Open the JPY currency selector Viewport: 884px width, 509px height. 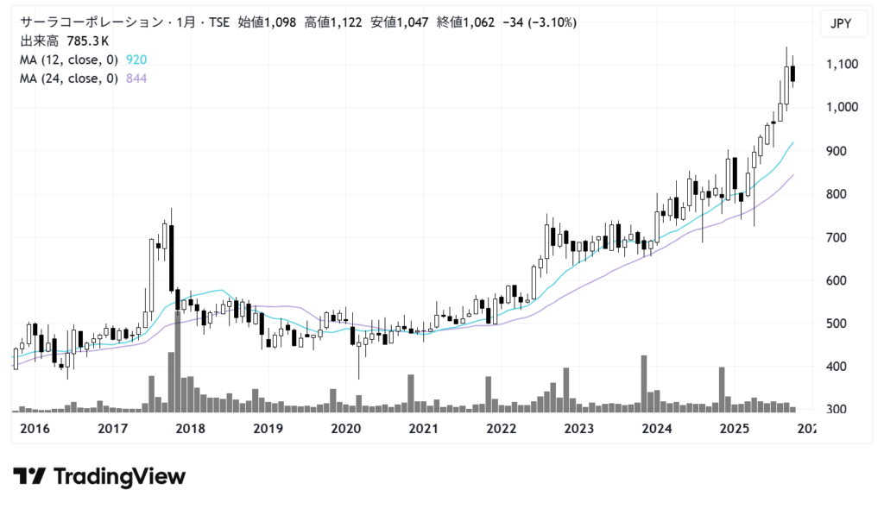click(841, 24)
